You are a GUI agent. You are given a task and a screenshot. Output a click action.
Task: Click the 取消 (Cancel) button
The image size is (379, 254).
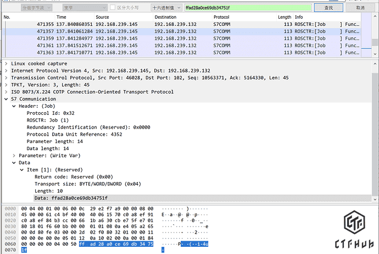click(360, 8)
